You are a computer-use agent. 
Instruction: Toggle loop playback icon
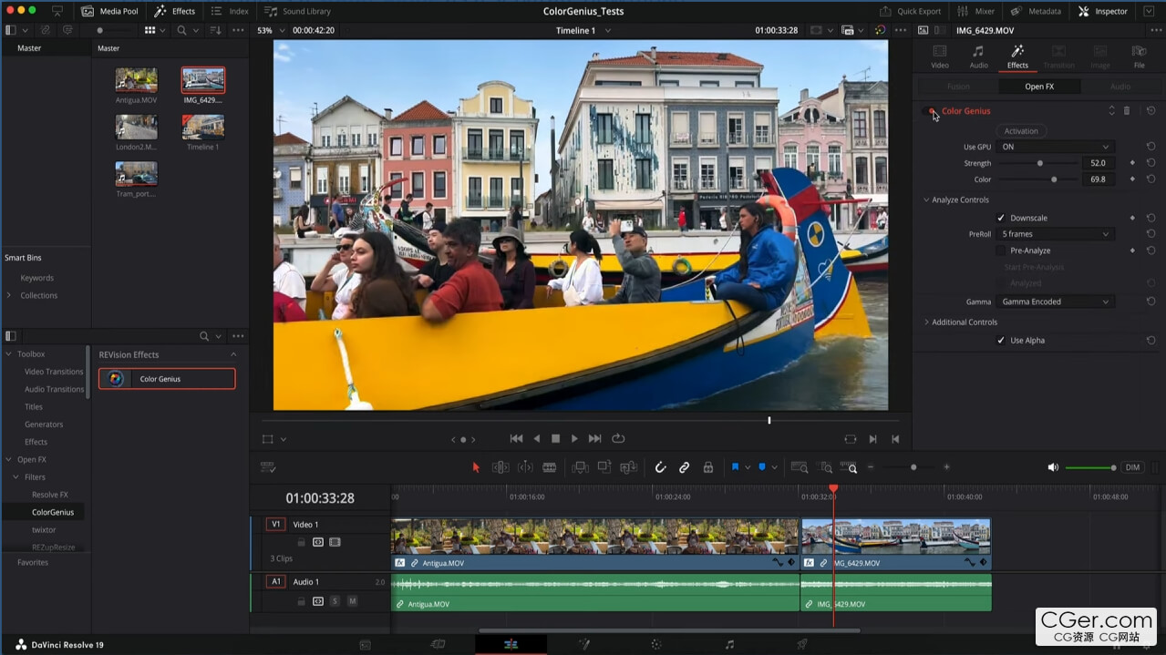pyautogui.click(x=618, y=439)
